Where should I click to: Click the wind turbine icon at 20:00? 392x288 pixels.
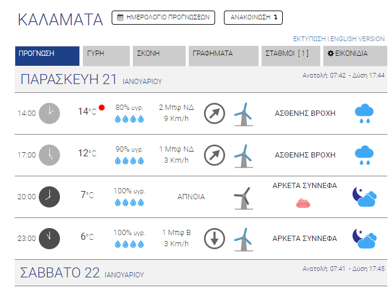[x=243, y=198]
